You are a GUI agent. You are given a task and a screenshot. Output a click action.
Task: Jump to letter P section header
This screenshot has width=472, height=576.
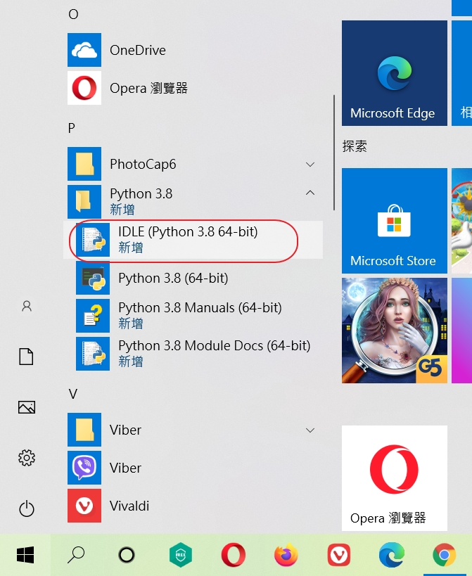click(72, 128)
